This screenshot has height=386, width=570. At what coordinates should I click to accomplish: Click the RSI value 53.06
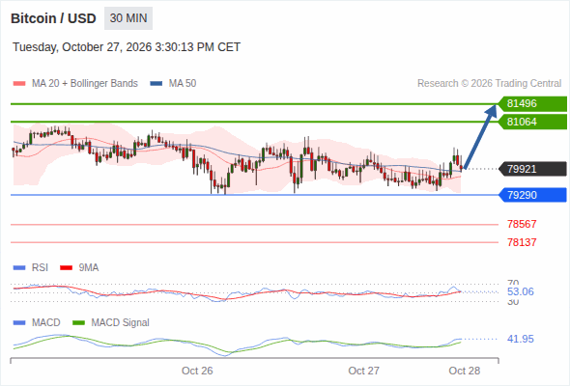pyautogui.click(x=521, y=291)
